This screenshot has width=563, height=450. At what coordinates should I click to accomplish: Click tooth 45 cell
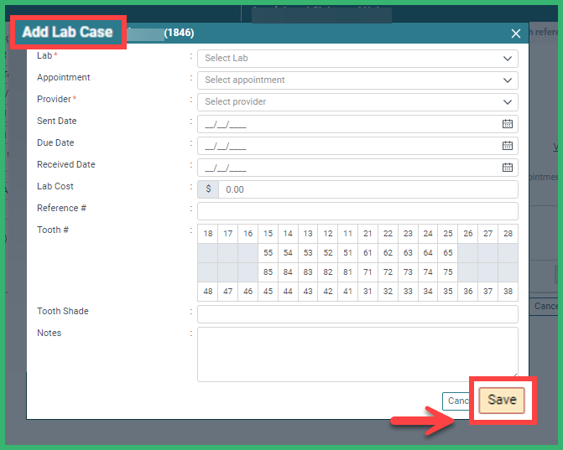click(x=268, y=292)
